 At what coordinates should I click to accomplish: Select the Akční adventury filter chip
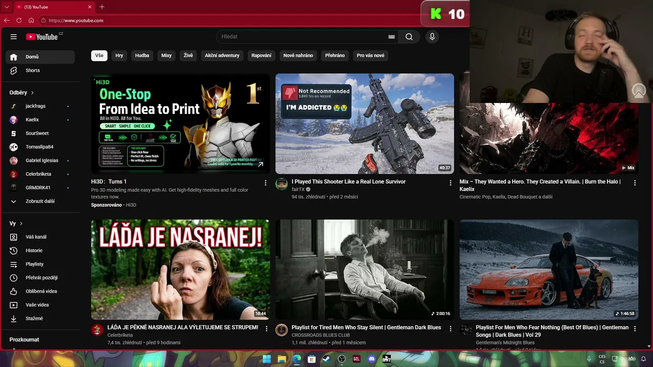coord(222,56)
